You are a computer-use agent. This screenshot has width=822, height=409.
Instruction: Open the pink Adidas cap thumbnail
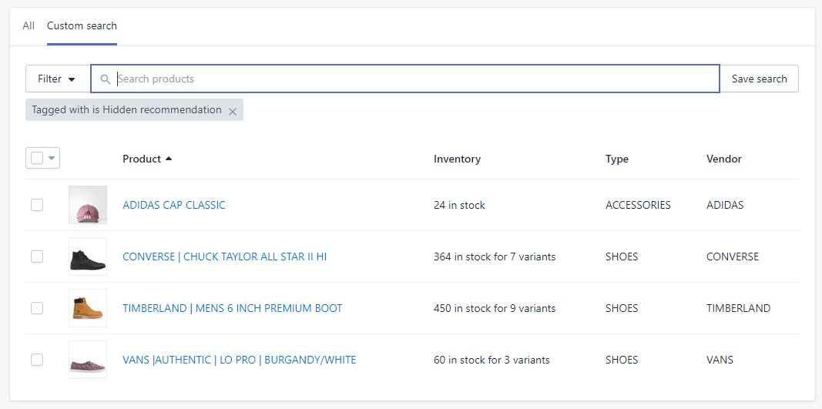point(88,205)
